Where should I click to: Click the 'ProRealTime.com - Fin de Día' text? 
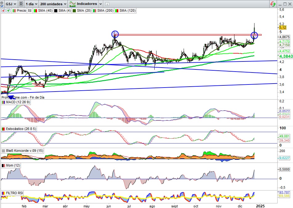point(23,97)
